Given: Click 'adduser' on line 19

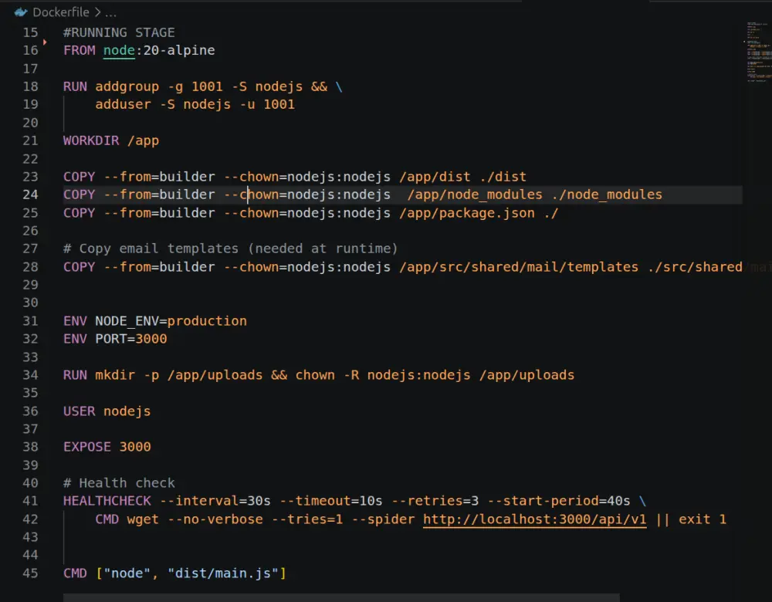Looking at the screenshot, I should click(x=123, y=104).
